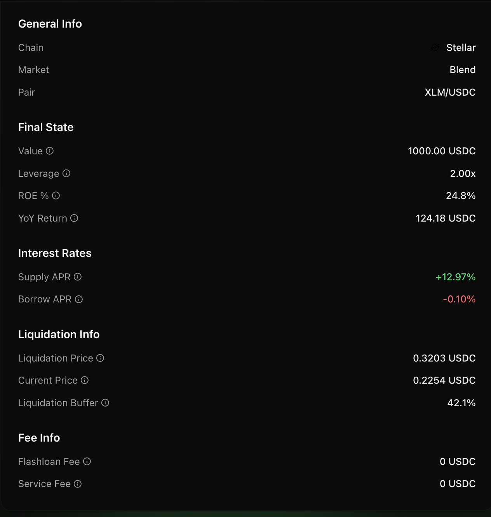Click the 2.00x leverage value

(462, 174)
